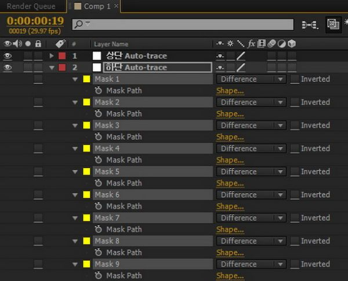The width and height of the screenshot is (348, 281).
Task: Toggle the lock box for Mask 4
Action: pos(38,148)
